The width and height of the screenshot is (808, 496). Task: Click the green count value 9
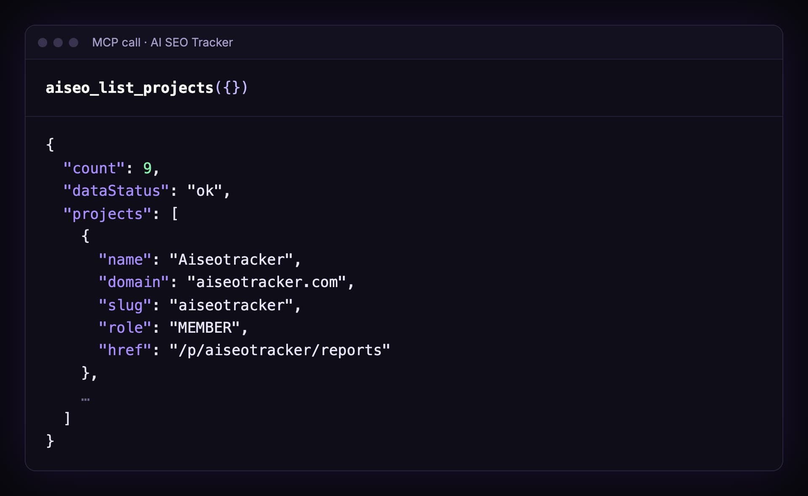tap(147, 168)
